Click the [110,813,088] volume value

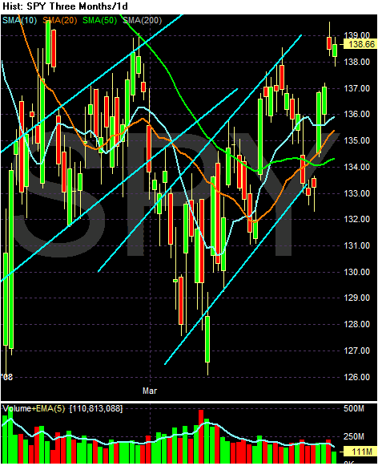coord(96,408)
